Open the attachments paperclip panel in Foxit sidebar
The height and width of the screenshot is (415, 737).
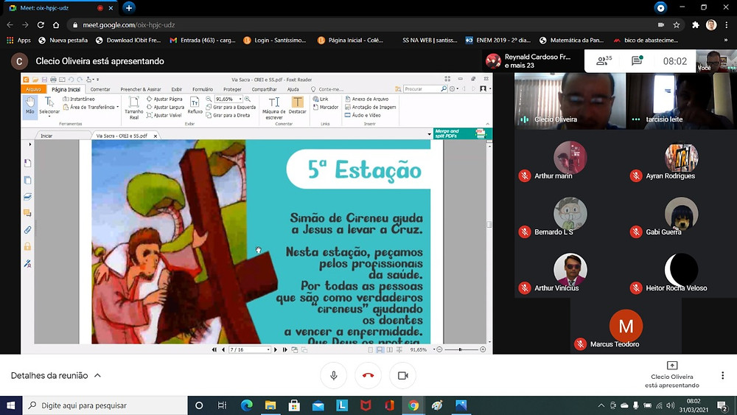tap(27, 230)
